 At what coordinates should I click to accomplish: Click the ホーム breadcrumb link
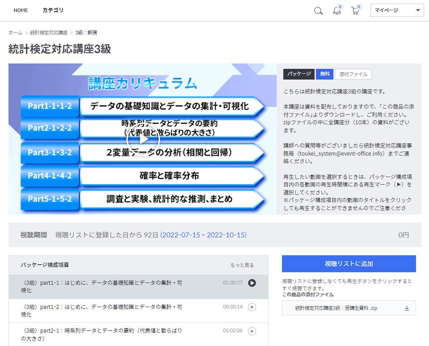coord(15,33)
